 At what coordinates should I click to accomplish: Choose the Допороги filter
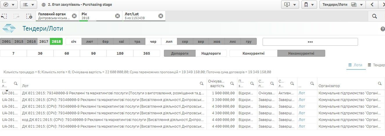click(180, 53)
